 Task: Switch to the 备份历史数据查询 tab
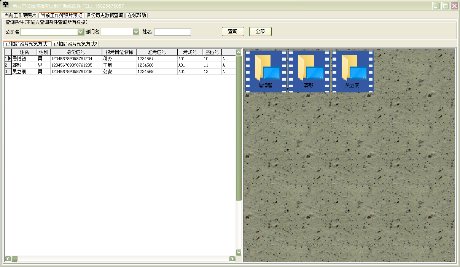pyautogui.click(x=105, y=16)
